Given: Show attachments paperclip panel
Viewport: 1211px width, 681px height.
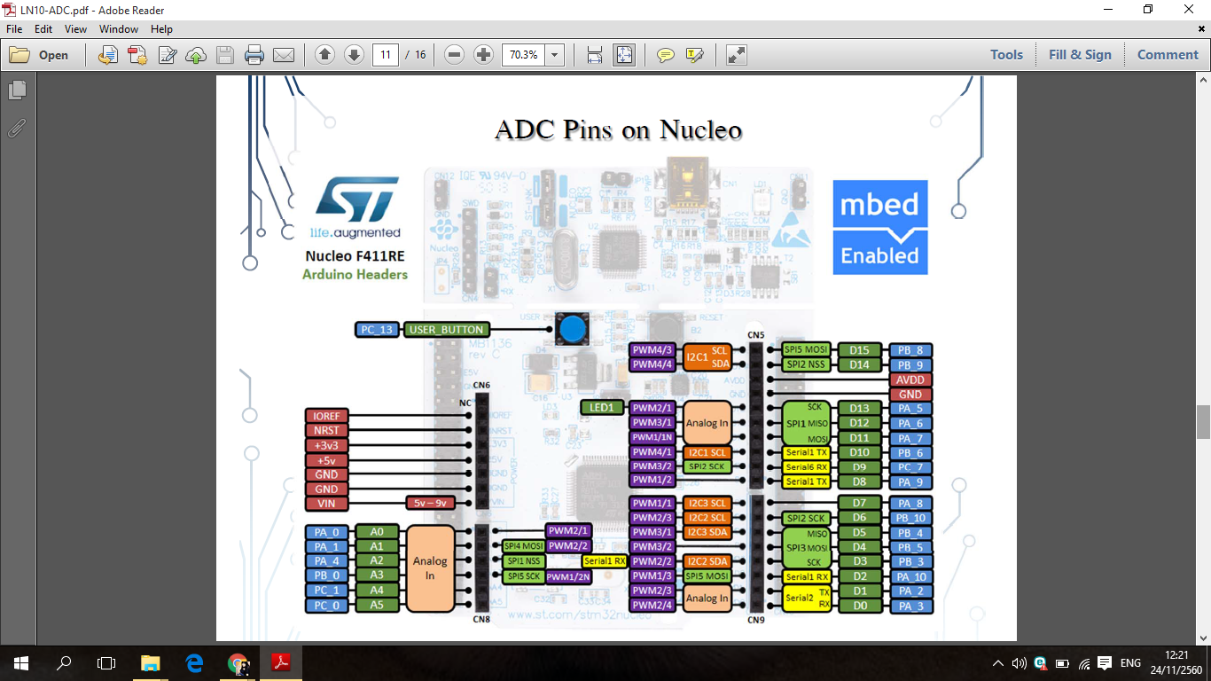Looking at the screenshot, I should coord(17,129).
